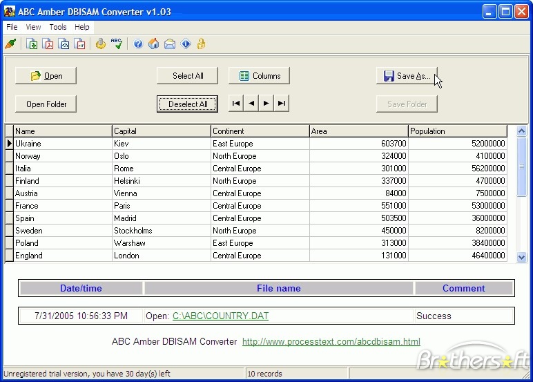533x382 pixels.
Task: Click the Continent column header
Action: 260,131
